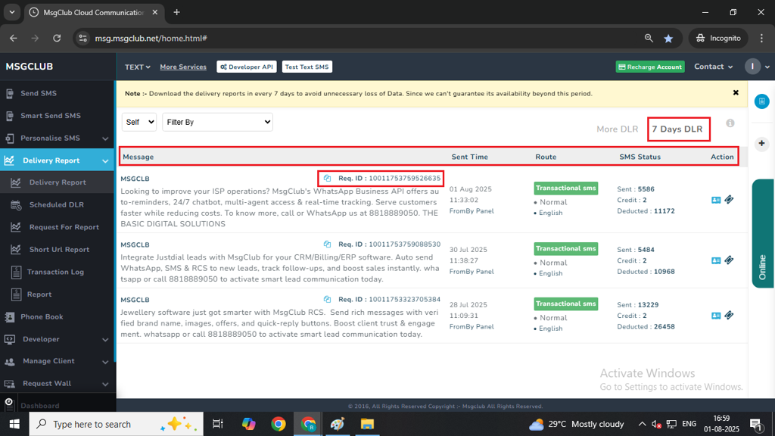Viewport: 775px width, 436px height.
Task: Reload the browser page
Action: point(57,38)
